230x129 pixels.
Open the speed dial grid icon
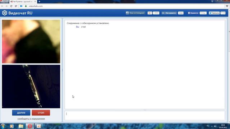[16, 6]
